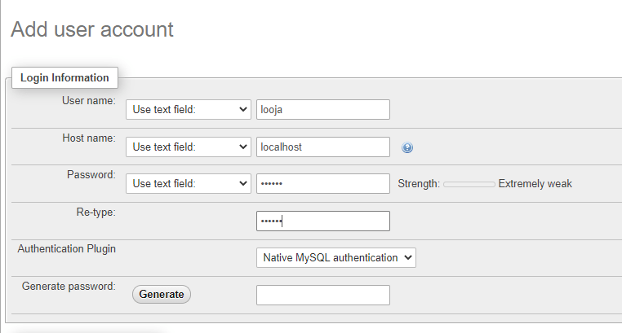Expand the Host name type dropdown
Viewport: 622px width, 333px height.
tap(188, 147)
